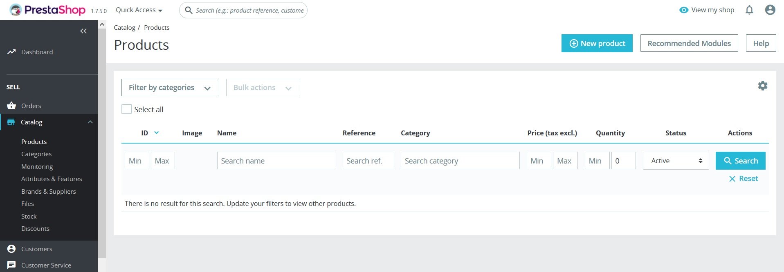Click the notifications bell icon

pos(749,10)
